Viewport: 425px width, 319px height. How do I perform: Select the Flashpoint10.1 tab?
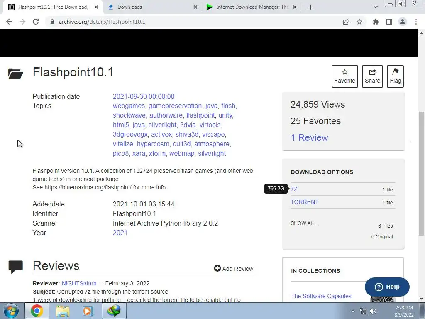coord(53,7)
